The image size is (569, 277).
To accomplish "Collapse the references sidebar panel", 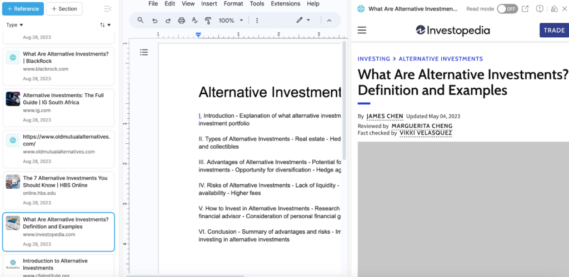I will (x=107, y=9).
